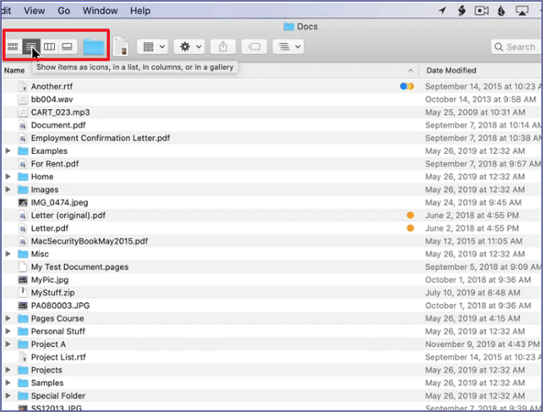Click the flame icon in menu bar
Image resolution: width=543 pixels, height=412 pixels.
coord(501,11)
